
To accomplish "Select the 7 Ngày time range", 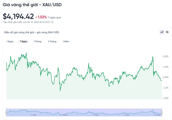I will click(23, 42).
